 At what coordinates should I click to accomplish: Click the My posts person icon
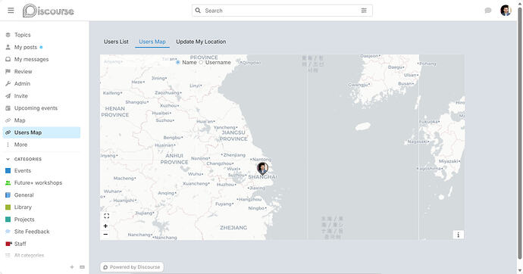coord(8,47)
